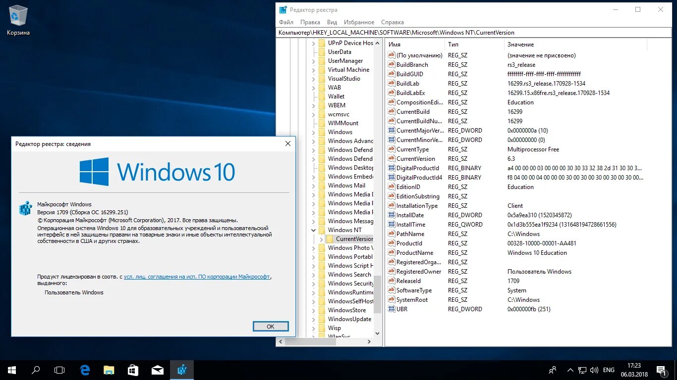
Task: Click the volume speaker tray icon
Action: coord(593,370)
